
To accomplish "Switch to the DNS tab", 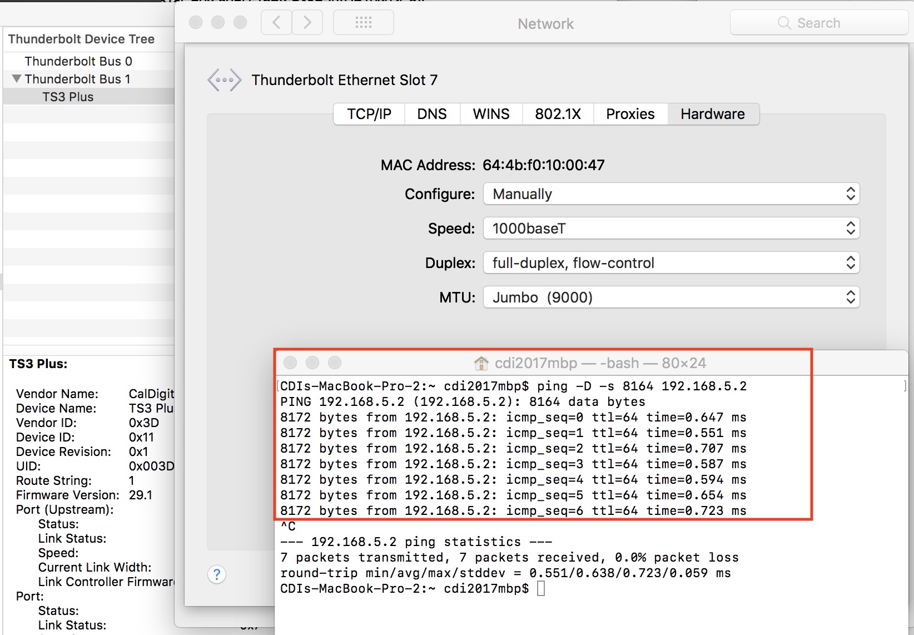I will click(x=432, y=114).
